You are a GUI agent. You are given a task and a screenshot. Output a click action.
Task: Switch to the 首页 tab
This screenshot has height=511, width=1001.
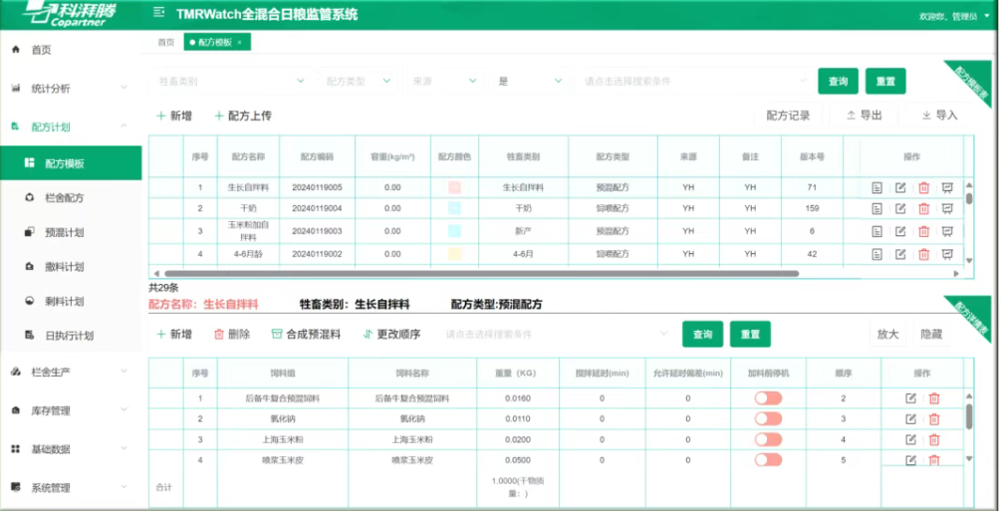(165, 43)
